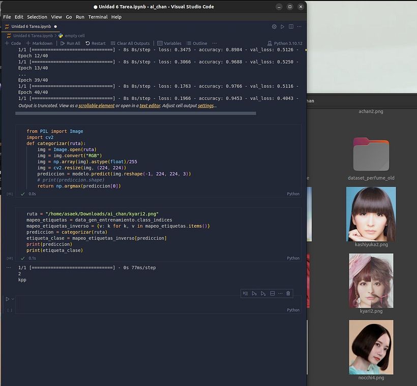Click the empty cell's Python language label
The width and height of the screenshot is (417, 386).
tap(293, 310)
